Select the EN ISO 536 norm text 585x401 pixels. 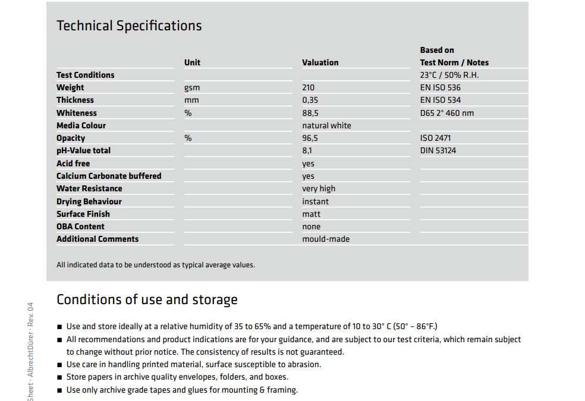point(441,87)
